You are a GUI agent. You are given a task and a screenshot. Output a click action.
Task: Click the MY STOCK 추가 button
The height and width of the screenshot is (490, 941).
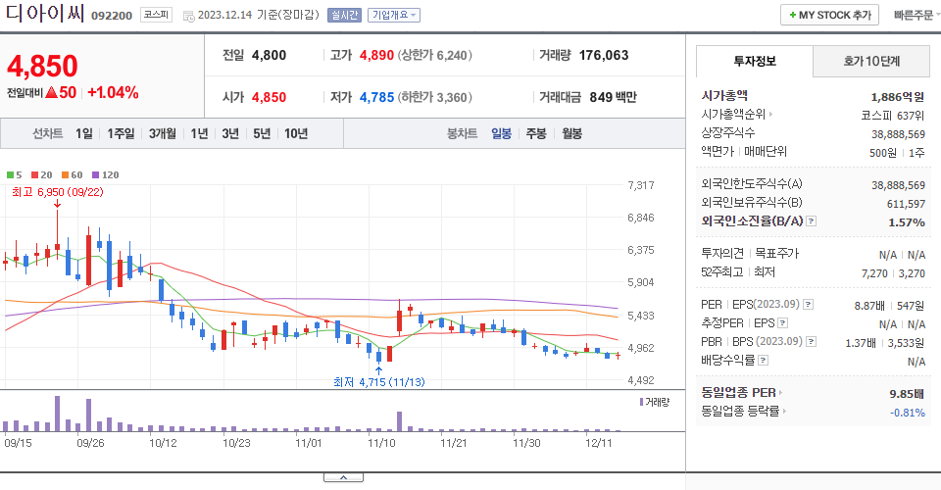(829, 15)
